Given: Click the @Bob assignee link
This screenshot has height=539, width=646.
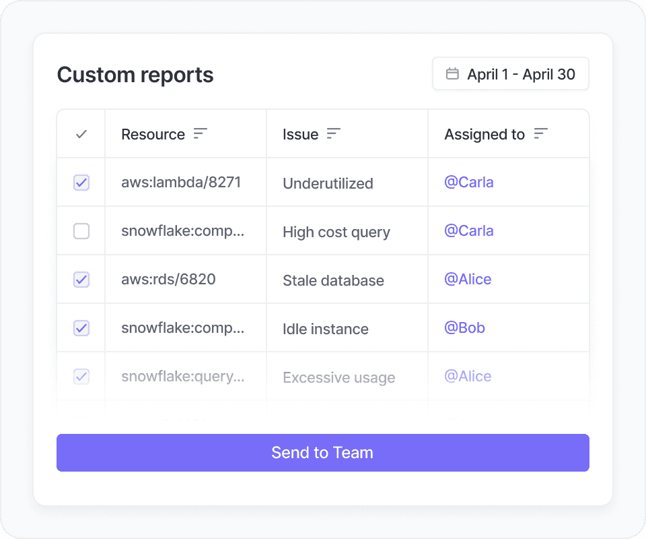Looking at the screenshot, I should (464, 328).
